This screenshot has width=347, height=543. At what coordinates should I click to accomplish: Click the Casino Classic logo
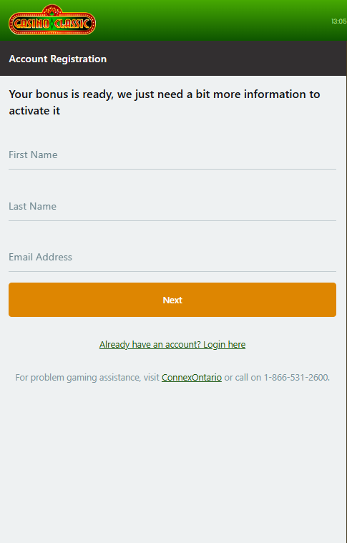(52, 20)
